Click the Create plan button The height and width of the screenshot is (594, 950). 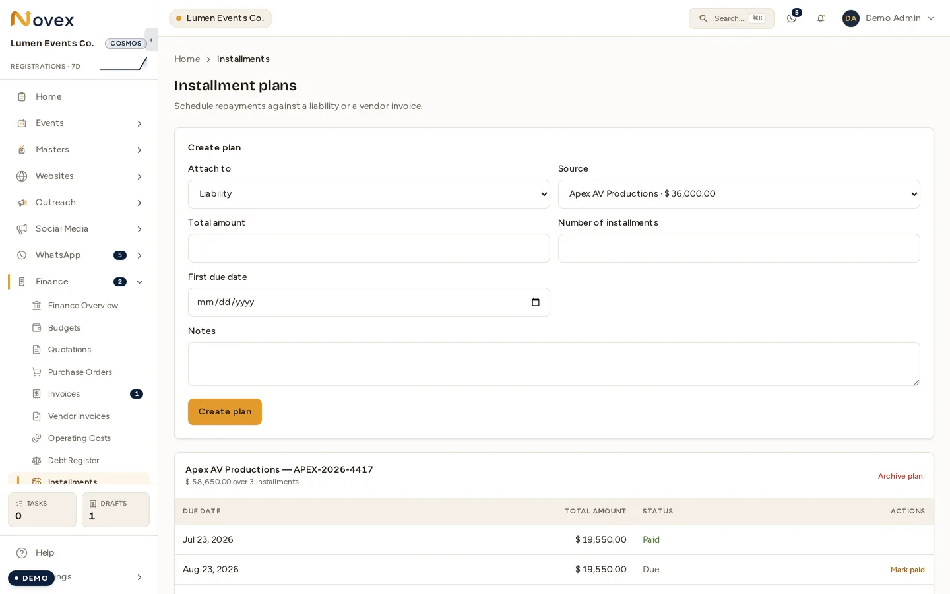click(225, 412)
